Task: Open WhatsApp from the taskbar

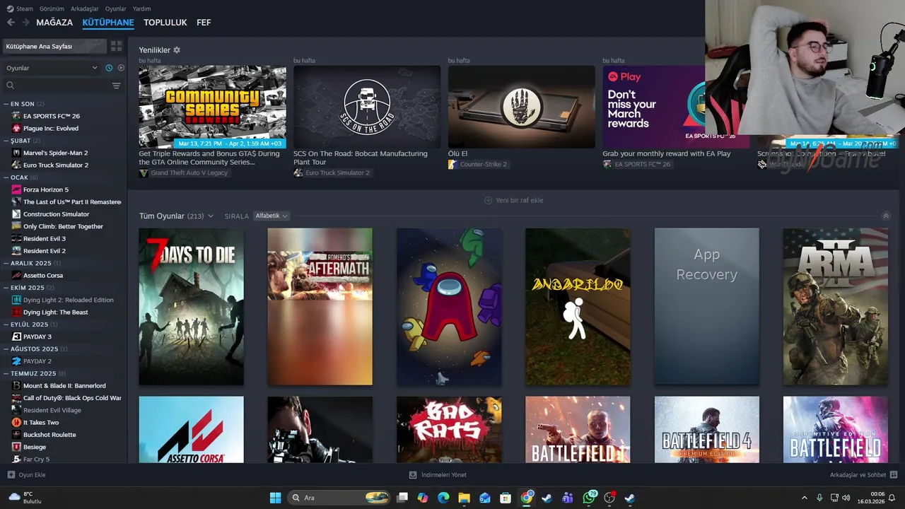Action: [589, 498]
